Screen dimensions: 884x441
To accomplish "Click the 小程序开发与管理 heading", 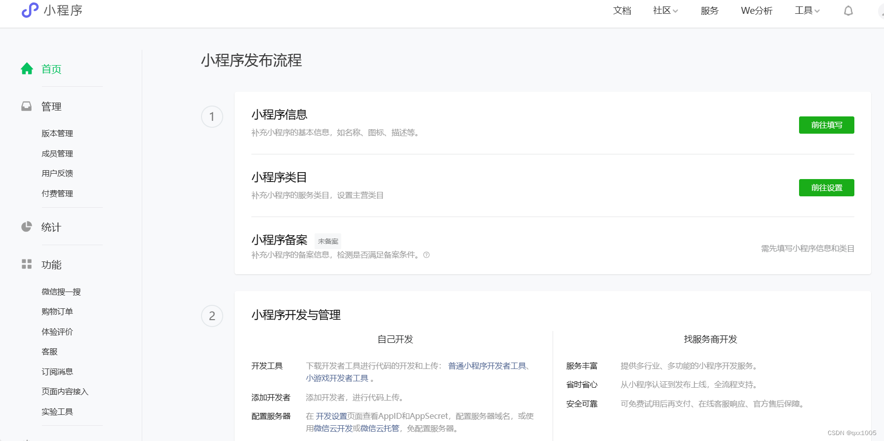I will pos(296,315).
